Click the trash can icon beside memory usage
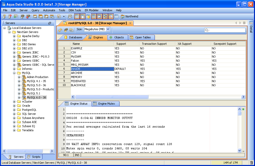 click(251, 163)
